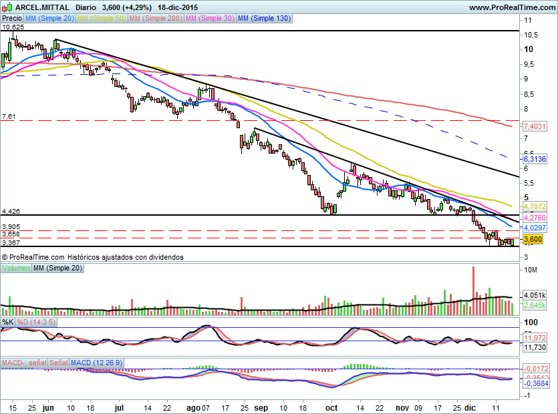Select the MM (Simple 50) legend label
The height and width of the screenshot is (414, 558).
(x=102, y=18)
